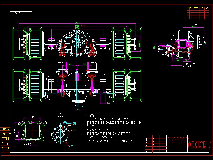Image resolution: width=213 pixels, height=160 pixels.
Task: Select note 6 mentioning Q/HFF106-2006
Action: (109, 141)
